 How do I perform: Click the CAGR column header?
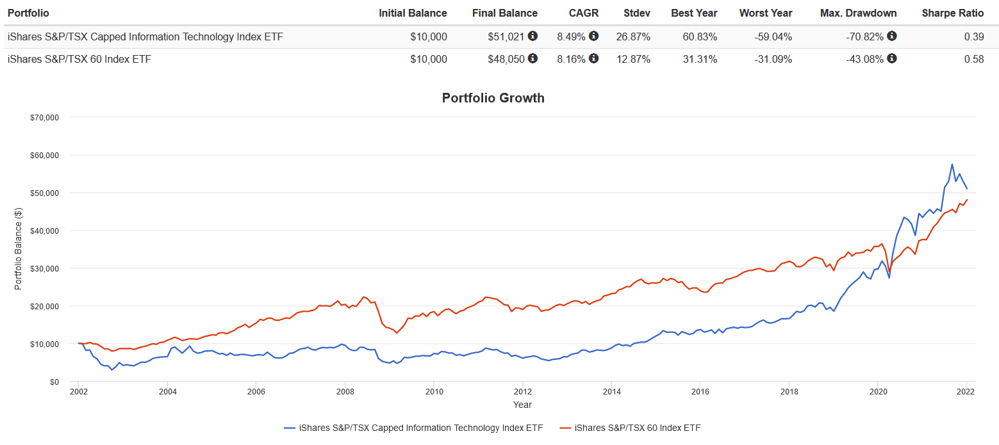583,13
